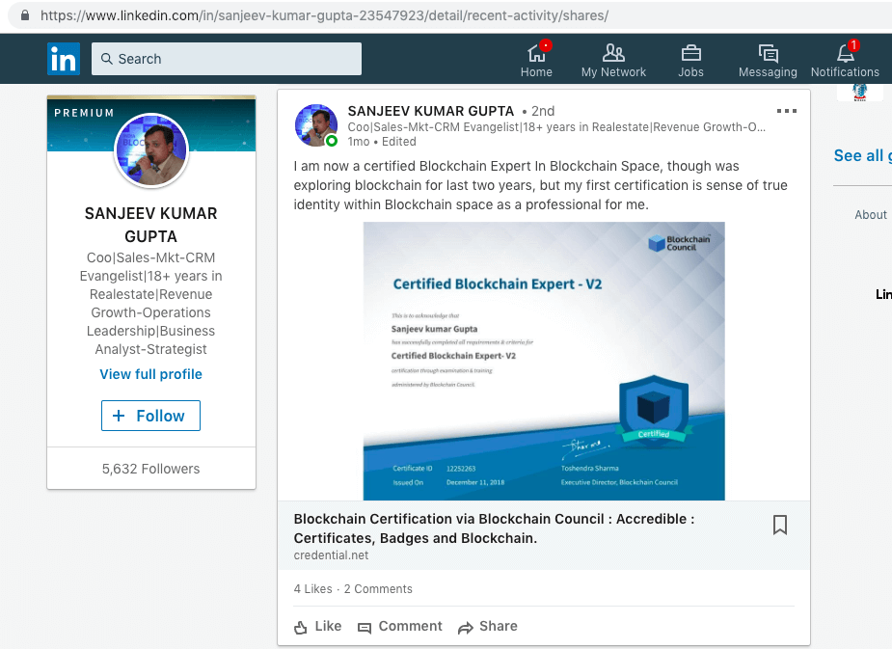Screen dimensions: 892x649
Task: Open the Blockchain Certification article title link
Action: pos(494,528)
